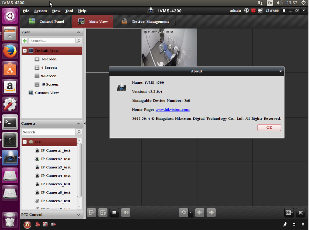The height and width of the screenshot is (230, 309).
Task: Pin the alarm panel with pushpin icon
Action: [285, 224]
